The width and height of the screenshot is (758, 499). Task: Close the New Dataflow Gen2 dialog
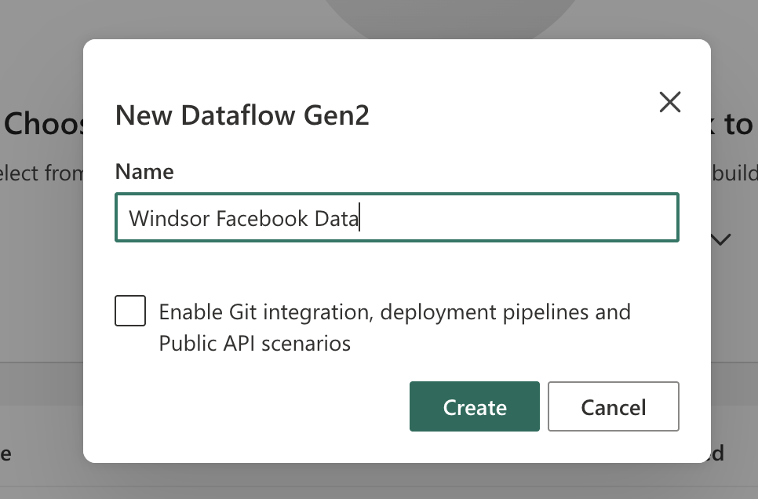click(669, 102)
